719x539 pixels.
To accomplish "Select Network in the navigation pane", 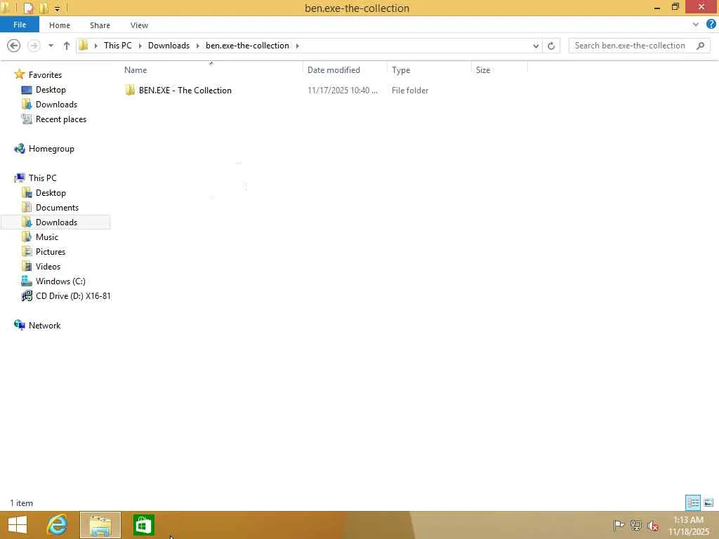I will pos(44,325).
